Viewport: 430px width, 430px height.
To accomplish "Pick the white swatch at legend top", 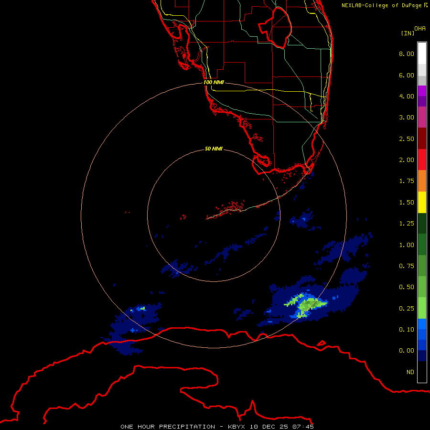I will 422,54.
